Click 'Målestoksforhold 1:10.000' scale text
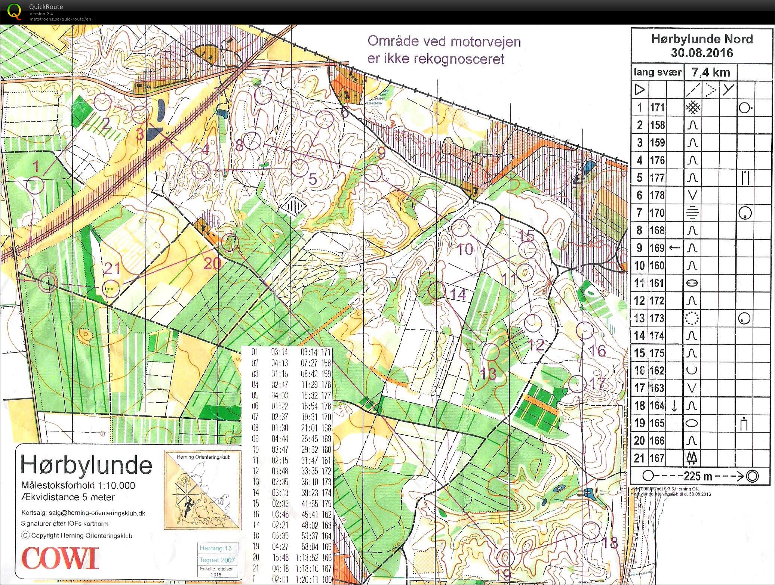 pyautogui.click(x=78, y=486)
